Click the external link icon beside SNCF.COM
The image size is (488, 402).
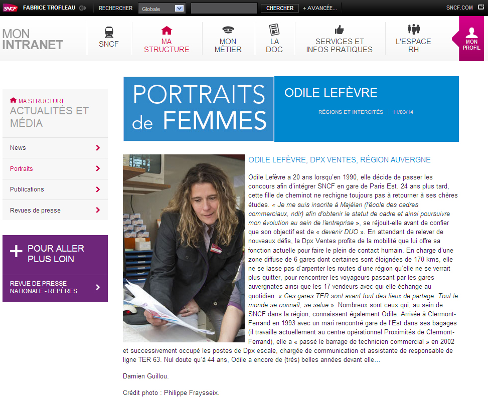pyautogui.click(x=481, y=7)
